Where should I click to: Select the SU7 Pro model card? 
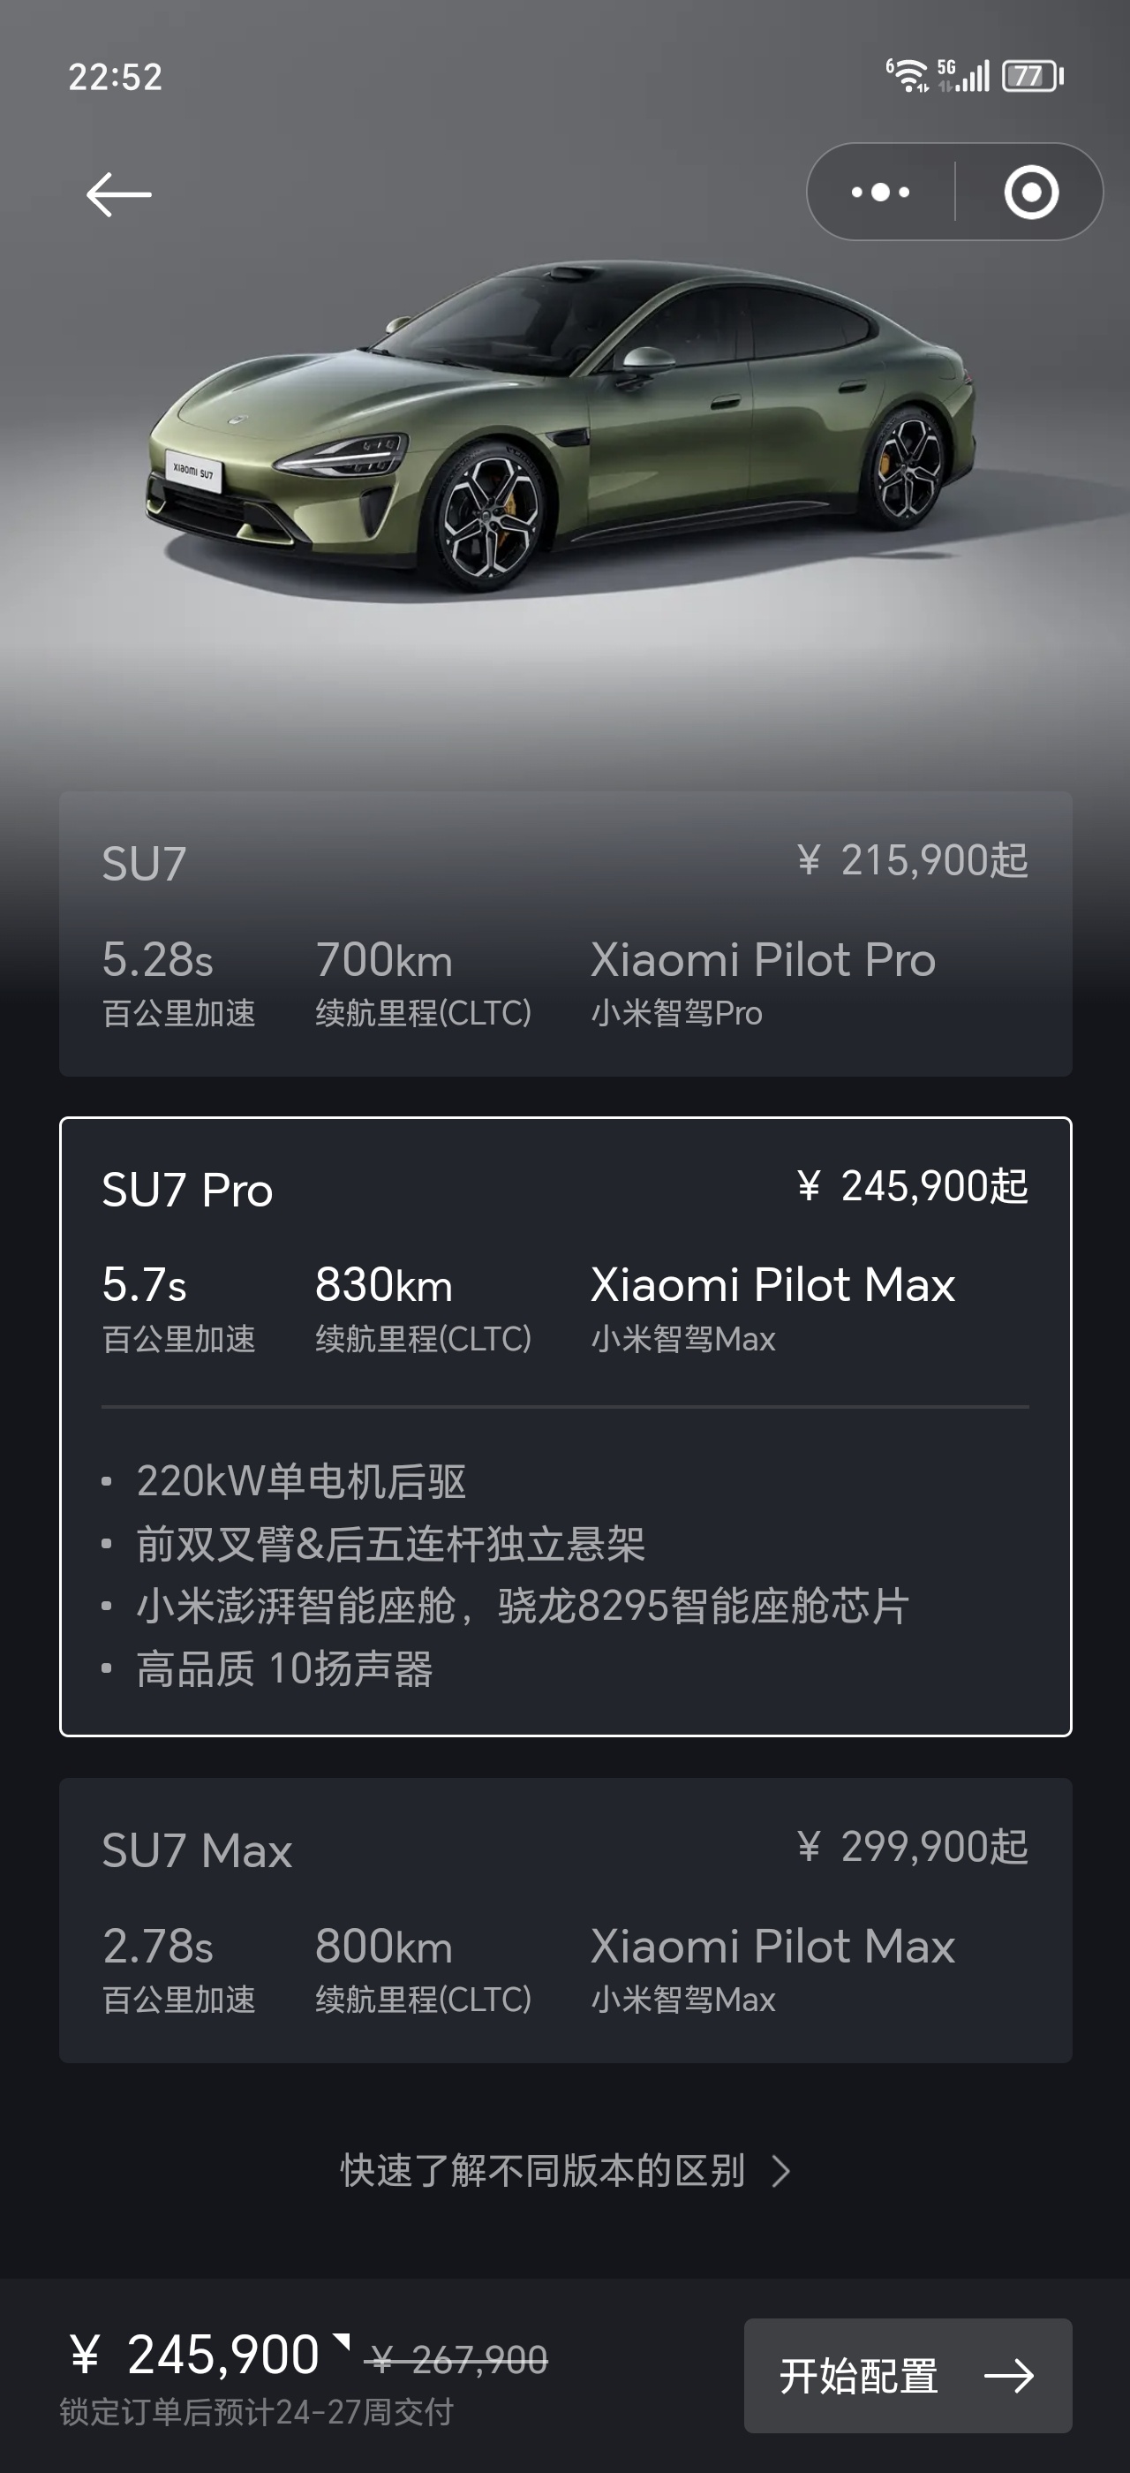[x=565, y=1426]
